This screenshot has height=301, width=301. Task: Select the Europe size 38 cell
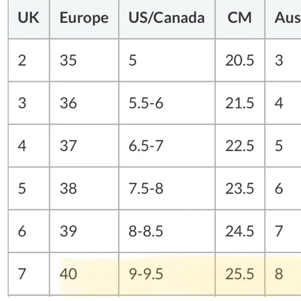(84, 188)
